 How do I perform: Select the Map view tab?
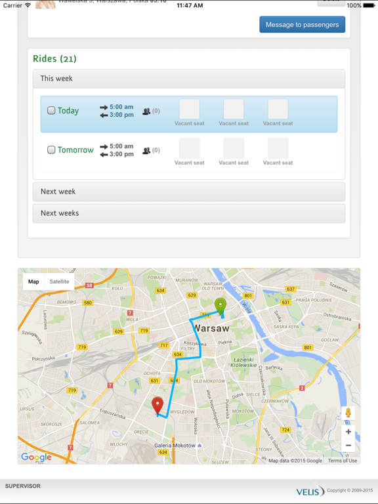click(33, 282)
